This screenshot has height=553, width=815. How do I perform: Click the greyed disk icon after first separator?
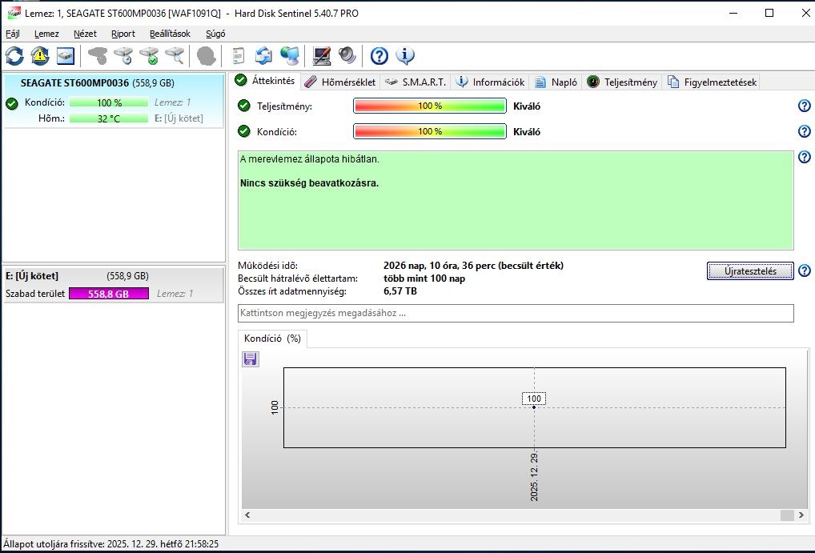click(x=98, y=55)
